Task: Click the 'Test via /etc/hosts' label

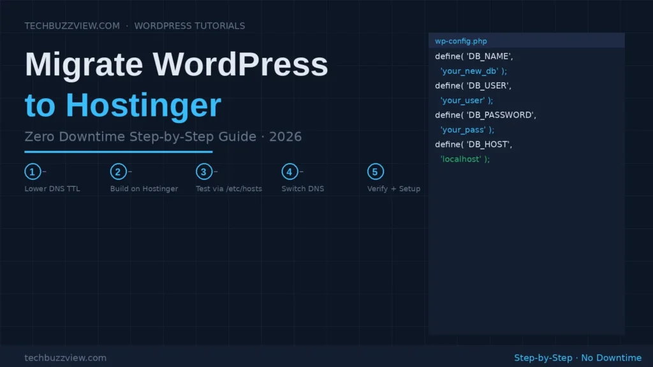Action: click(229, 189)
